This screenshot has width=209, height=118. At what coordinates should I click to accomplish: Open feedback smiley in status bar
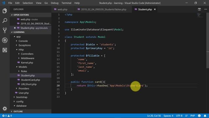[199, 116]
